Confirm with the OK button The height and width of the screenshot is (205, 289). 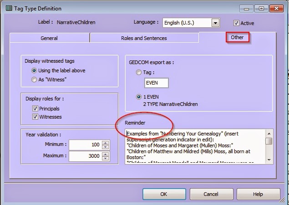point(164,194)
